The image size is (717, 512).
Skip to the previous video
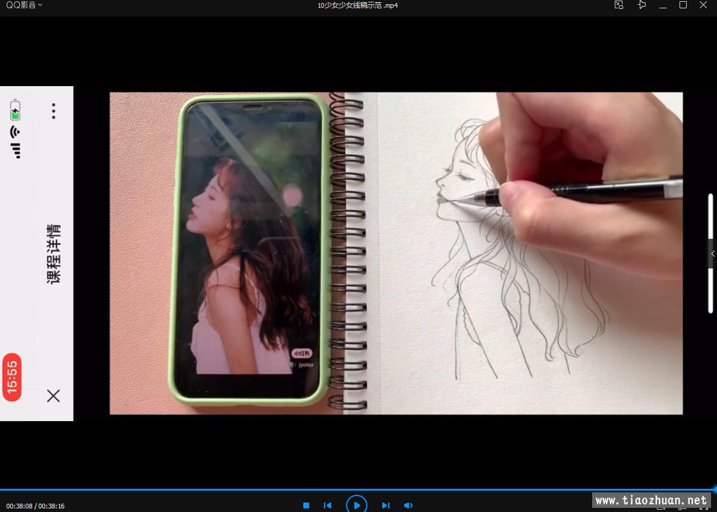[328, 505]
